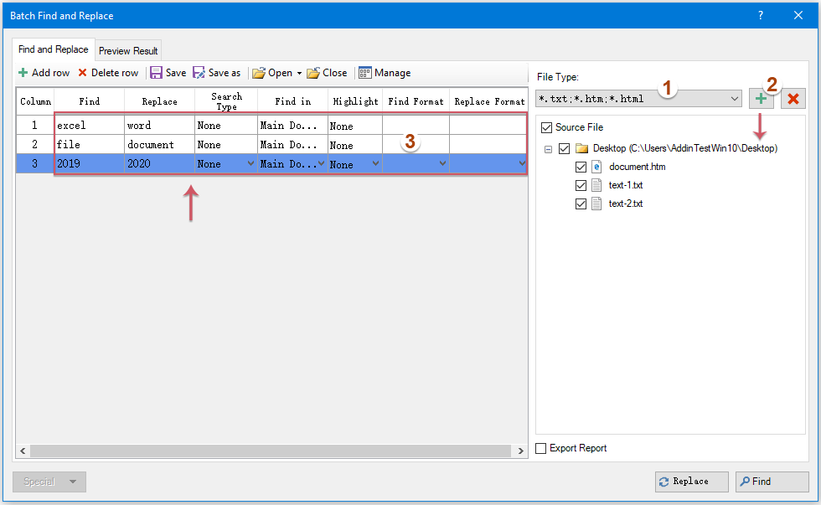Screen dimensions: 821x505
Task: Toggle the text-1.txt checkbox
Action: 581,185
